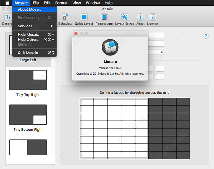The image size is (214, 169).
Task: Open the Format menu
Action: point(61,3)
